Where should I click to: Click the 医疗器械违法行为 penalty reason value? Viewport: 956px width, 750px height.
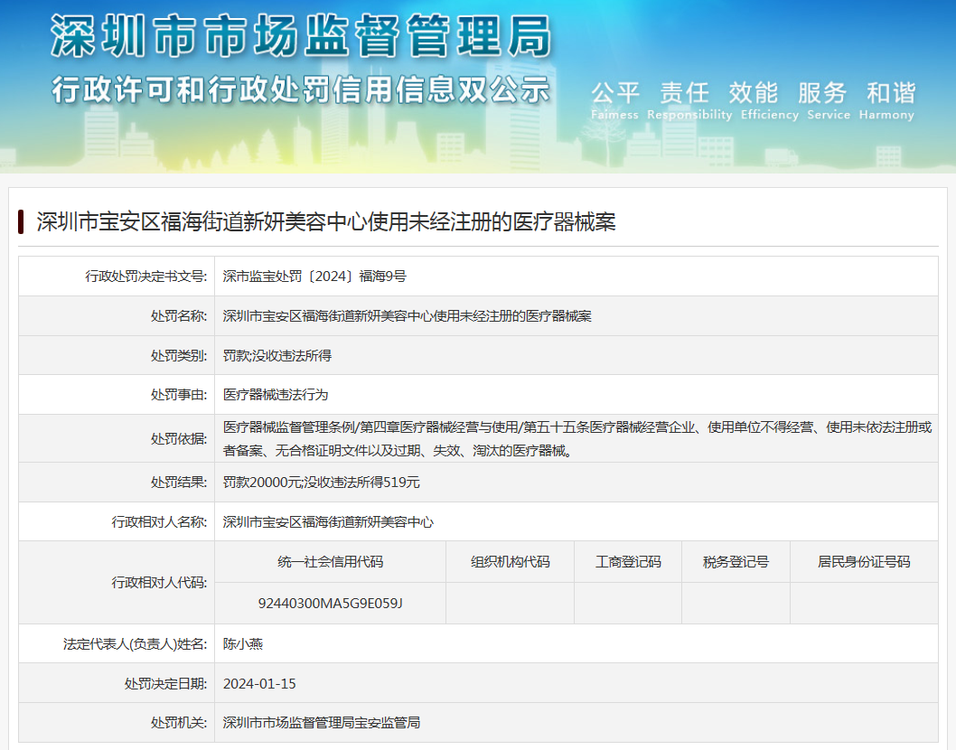tap(276, 395)
